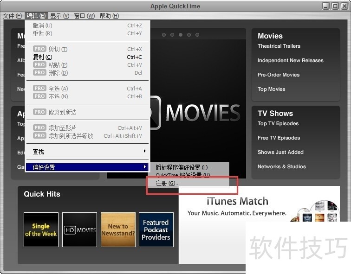Click the New to Newsstand tile
351x274 pixels.
point(118,229)
